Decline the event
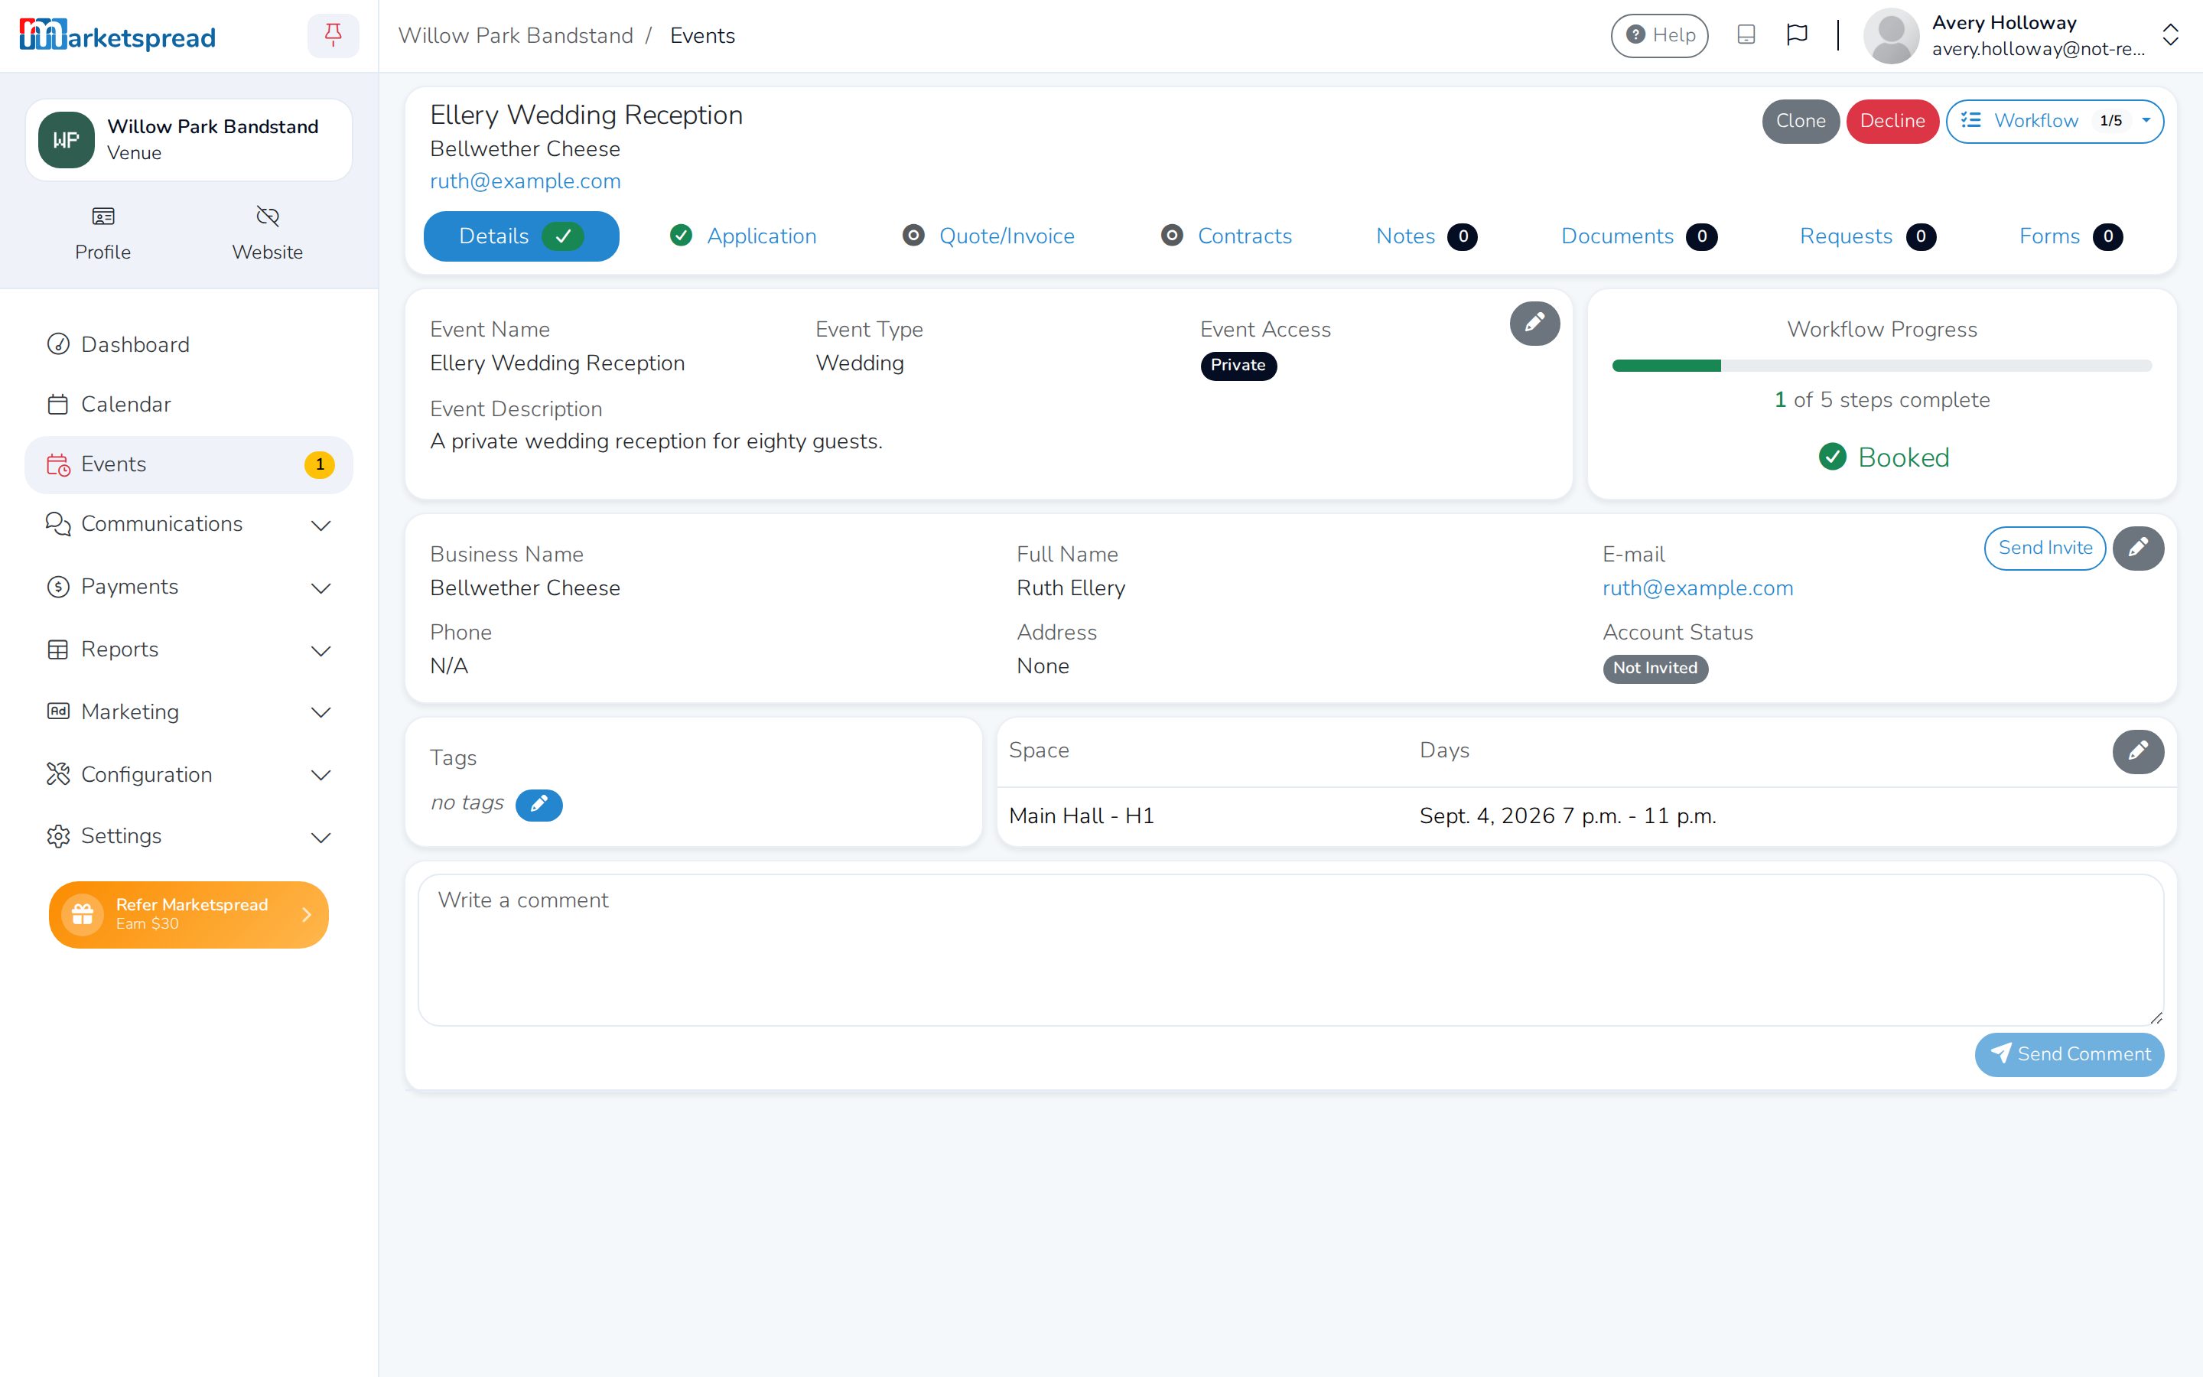Screen dimensions: 2203x1377 coord(1892,121)
